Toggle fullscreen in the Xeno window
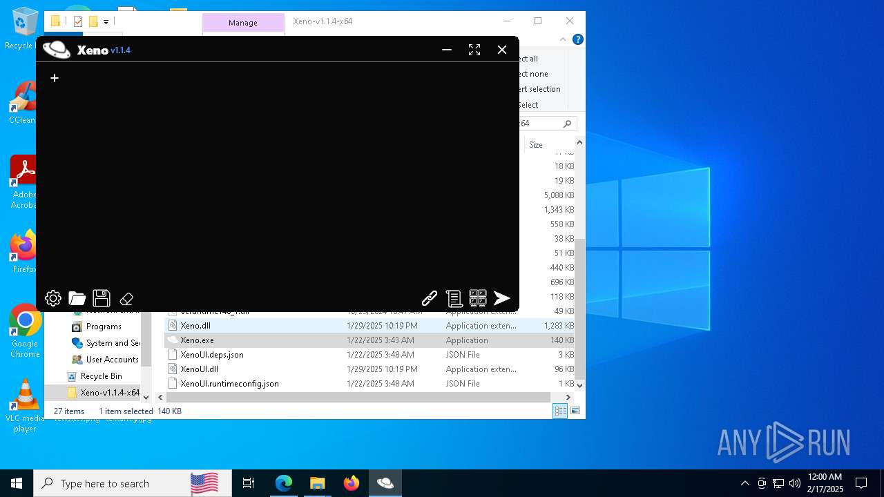 coord(474,50)
